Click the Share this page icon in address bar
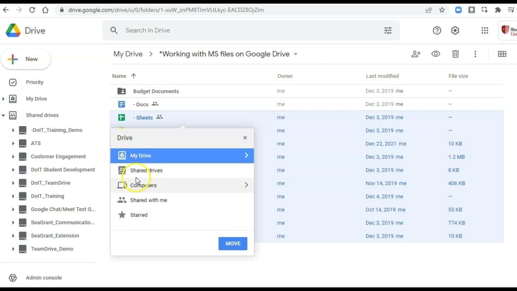 click(429, 10)
